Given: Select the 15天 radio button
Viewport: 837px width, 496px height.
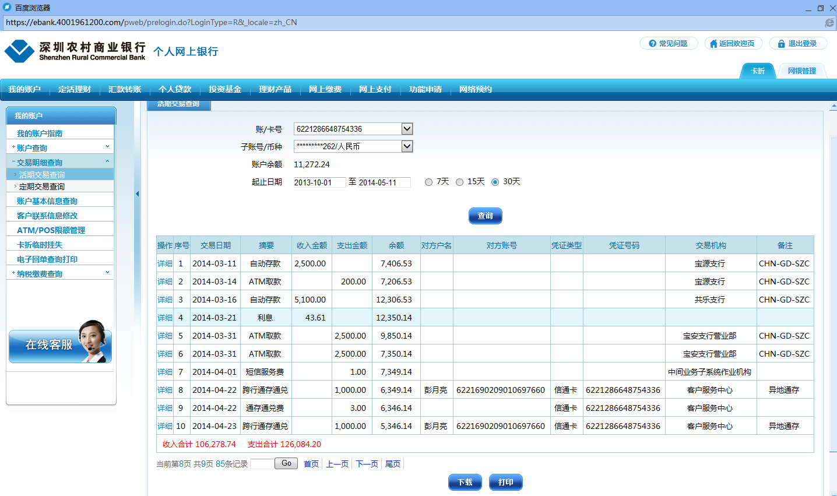Looking at the screenshot, I should pyautogui.click(x=460, y=182).
